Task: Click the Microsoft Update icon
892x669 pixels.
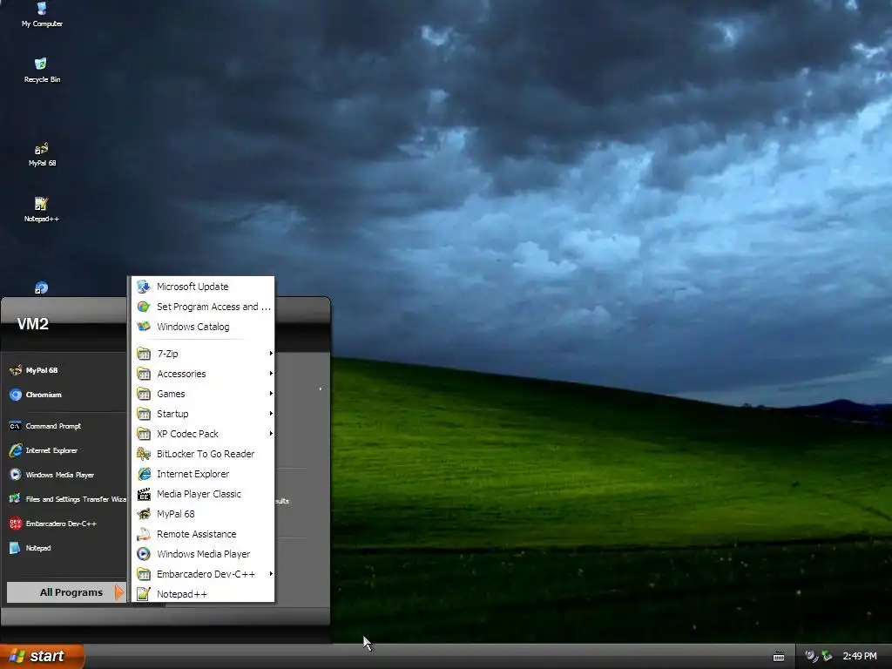Action: pyautogui.click(x=144, y=287)
